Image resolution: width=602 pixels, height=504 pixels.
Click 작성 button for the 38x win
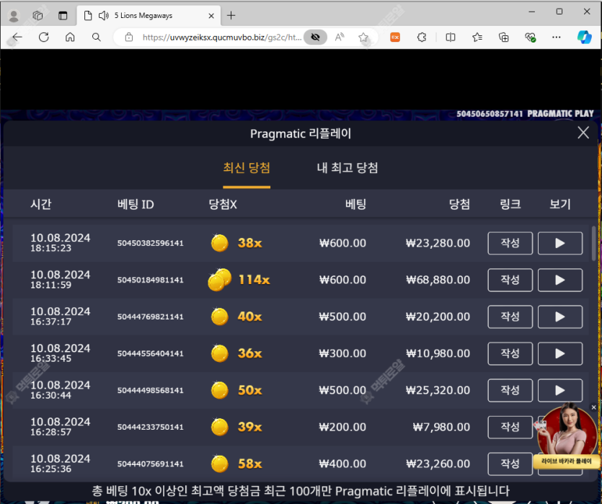click(510, 243)
